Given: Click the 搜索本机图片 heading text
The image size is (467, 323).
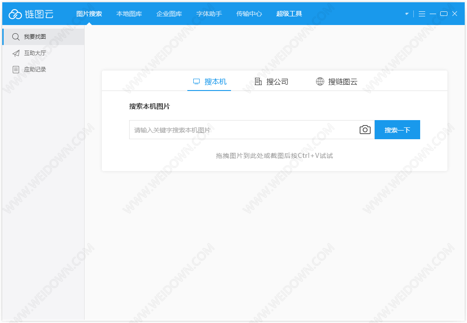Looking at the screenshot, I should click(149, 106).
